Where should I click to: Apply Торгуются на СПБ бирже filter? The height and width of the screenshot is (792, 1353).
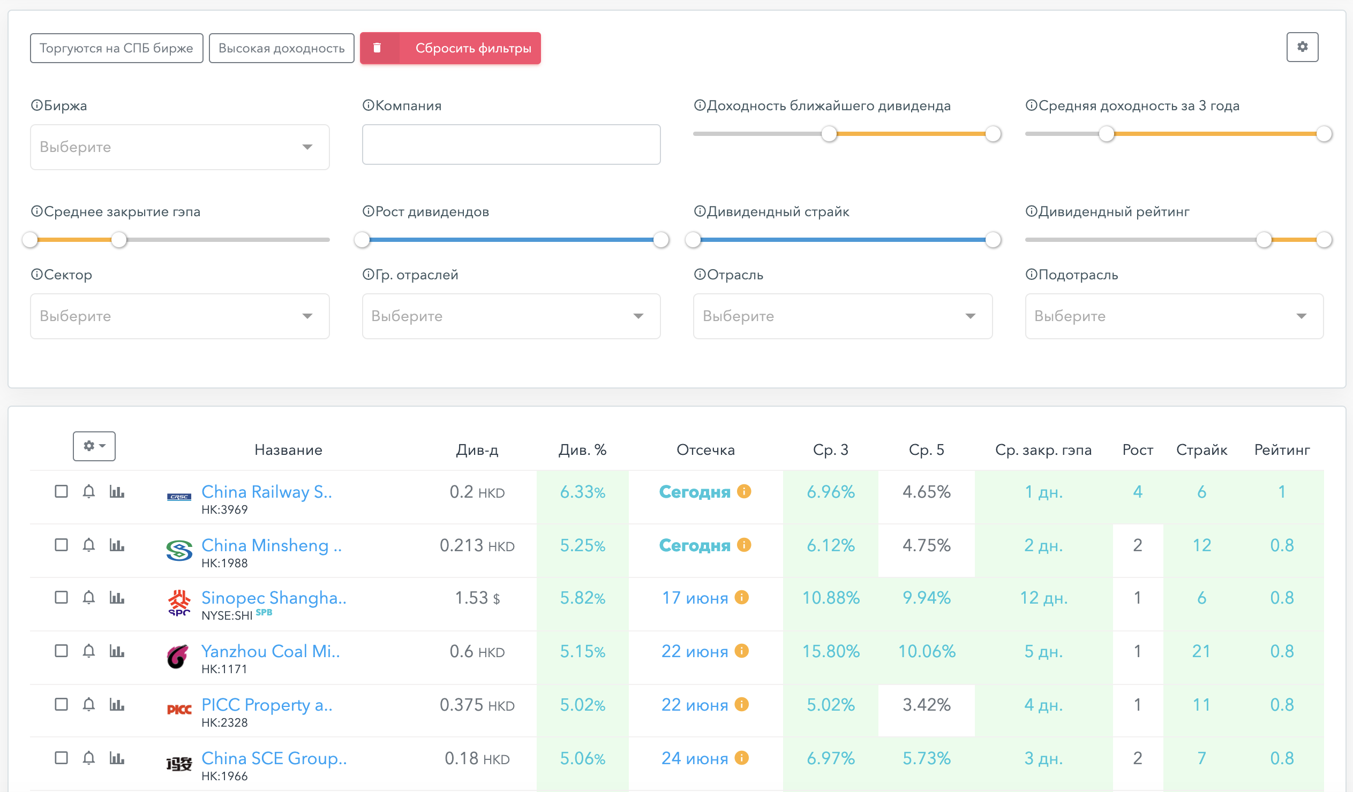coord(117,48)
